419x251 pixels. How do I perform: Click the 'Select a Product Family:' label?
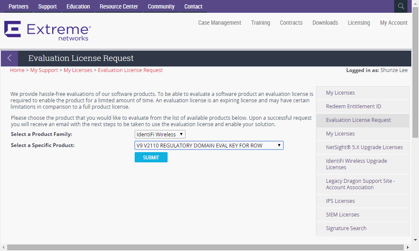click(x=41, y=134)
